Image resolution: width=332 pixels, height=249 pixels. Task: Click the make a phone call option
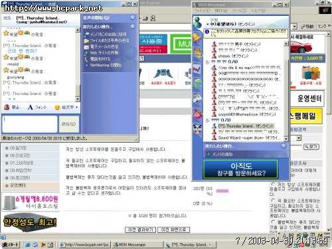98,59
